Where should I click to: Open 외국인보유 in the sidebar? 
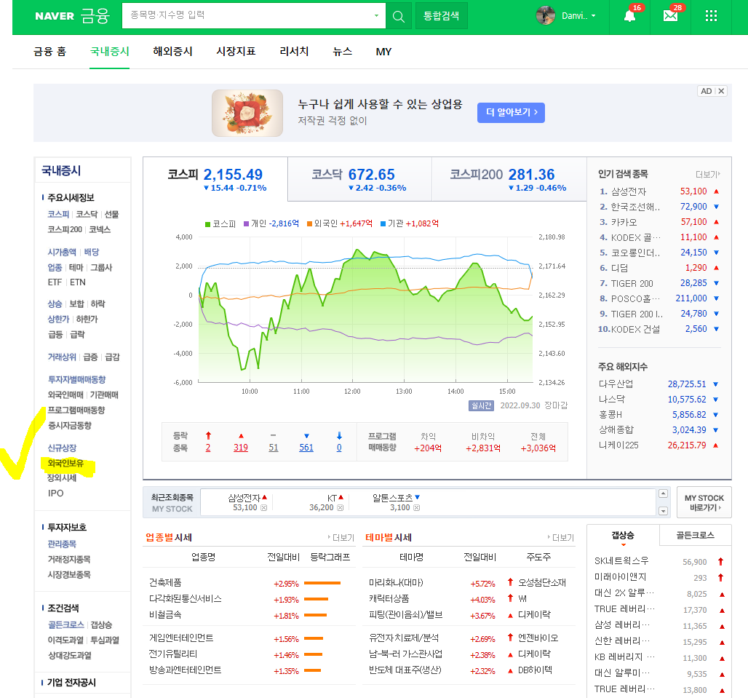[x=65, y=463]
